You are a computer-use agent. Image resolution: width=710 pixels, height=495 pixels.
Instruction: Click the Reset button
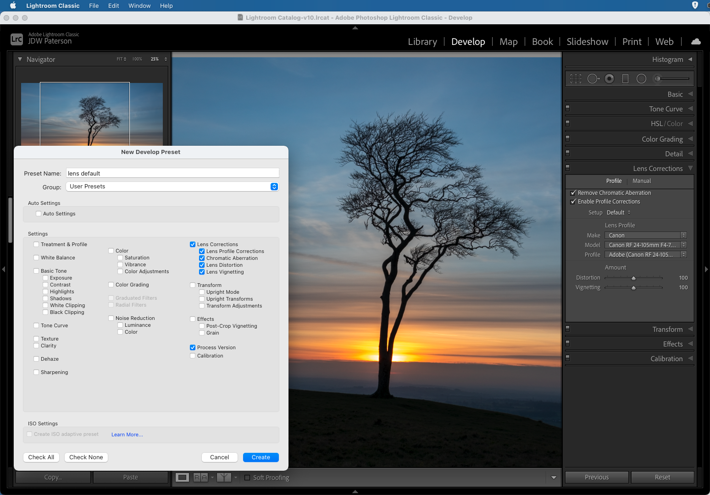click(662, 477)
